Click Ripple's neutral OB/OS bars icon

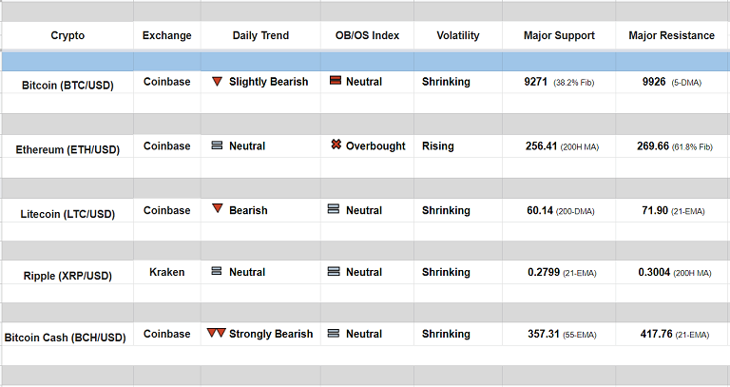[x=334, y=272]
